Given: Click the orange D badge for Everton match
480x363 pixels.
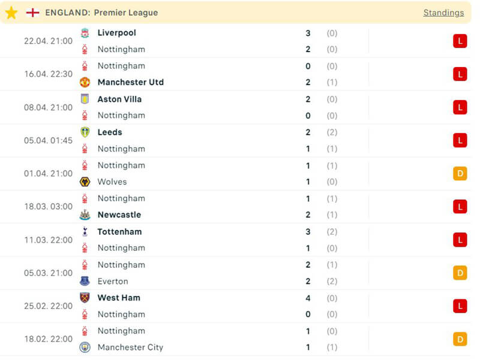Looking at the screenshot, I should click(460, 273).
